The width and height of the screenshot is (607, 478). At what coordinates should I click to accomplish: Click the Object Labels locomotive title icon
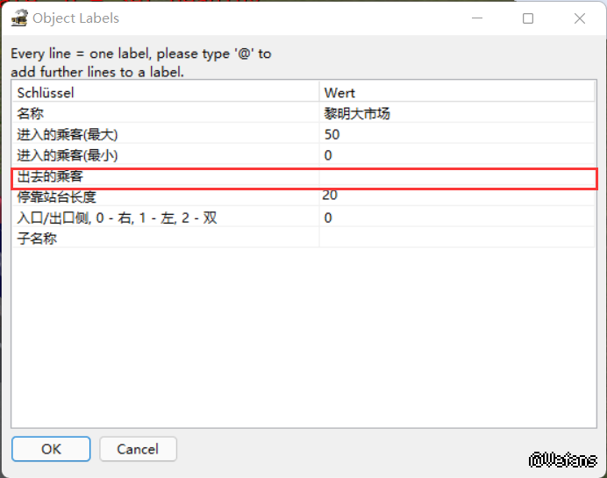(19, 18)
